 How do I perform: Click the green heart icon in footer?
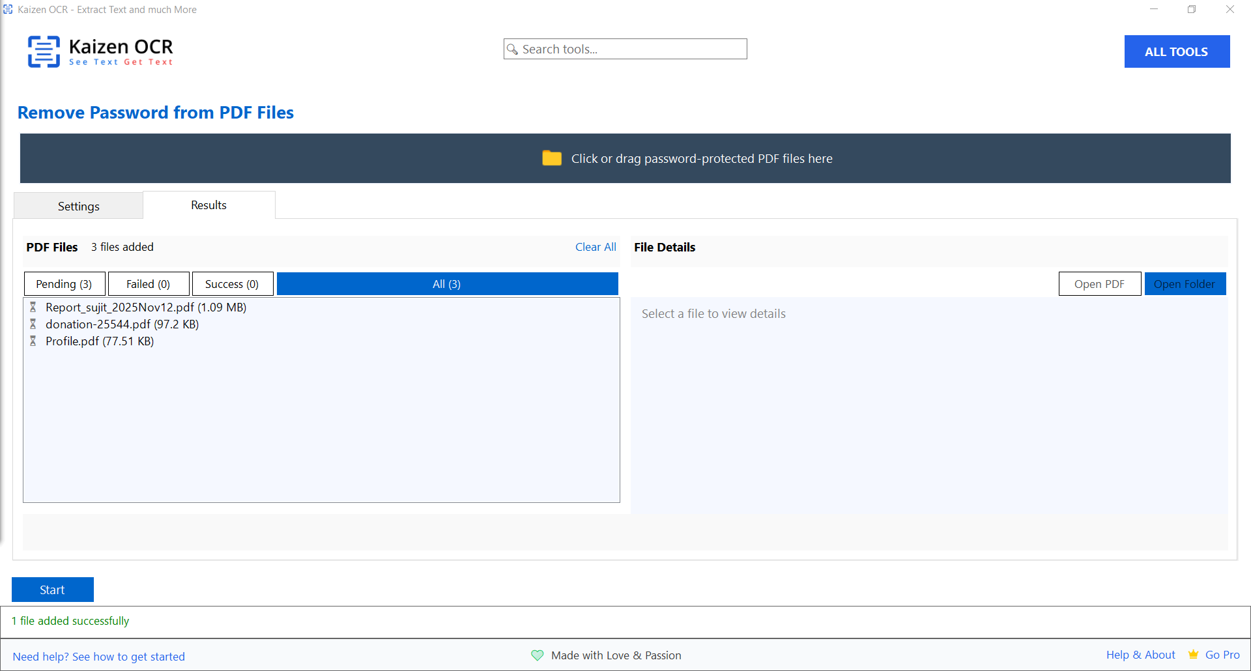[x=537, y=655]
